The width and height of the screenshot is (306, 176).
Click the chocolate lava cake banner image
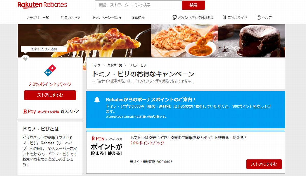click(251, 41)
